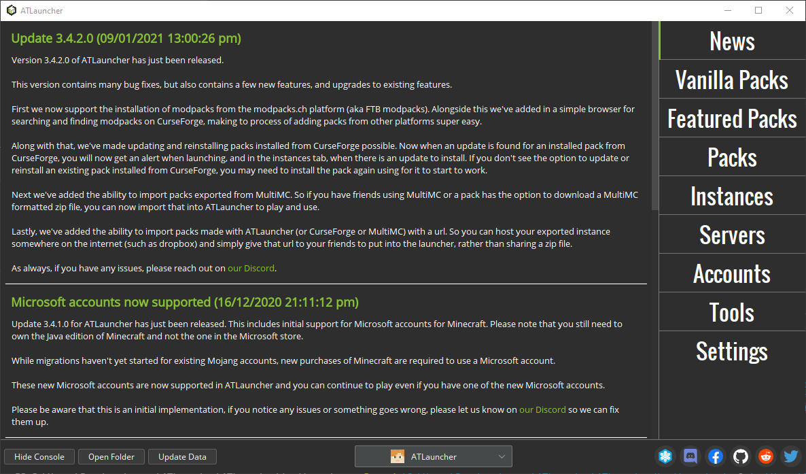
Task: Open ATLauncher's Twitter icon
Action: click(790, 456)
